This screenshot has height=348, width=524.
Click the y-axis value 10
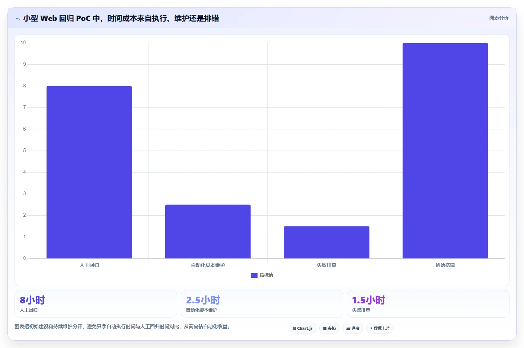coord(23,43)
